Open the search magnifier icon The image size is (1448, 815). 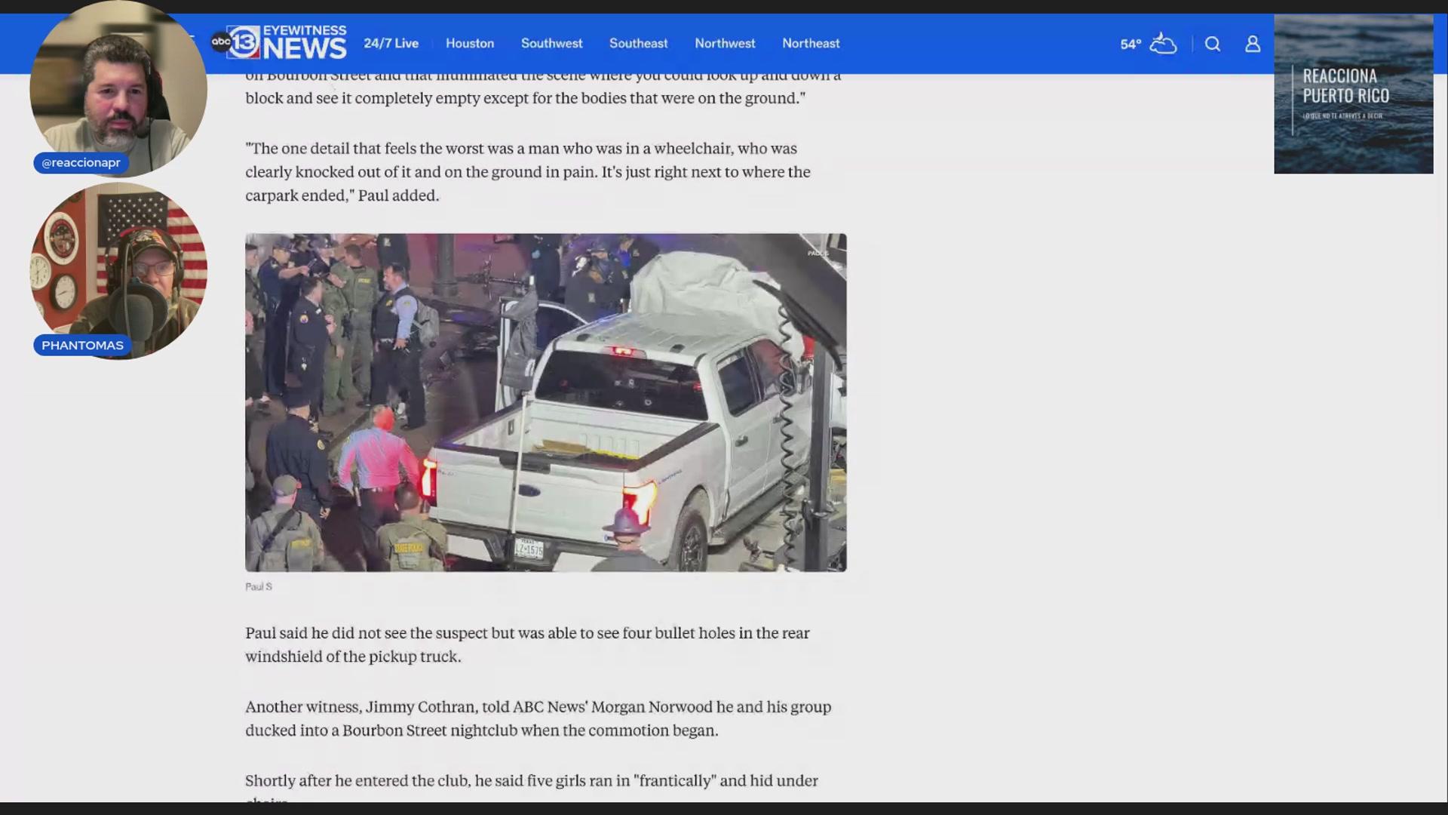point(1213,44)
